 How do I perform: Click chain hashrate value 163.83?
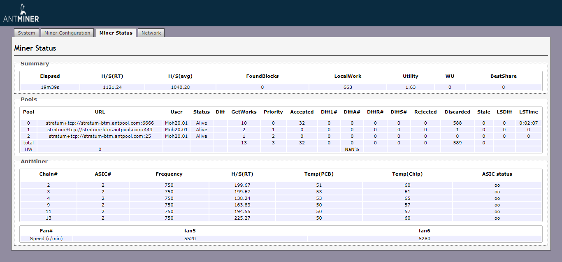tap(242, 205)
